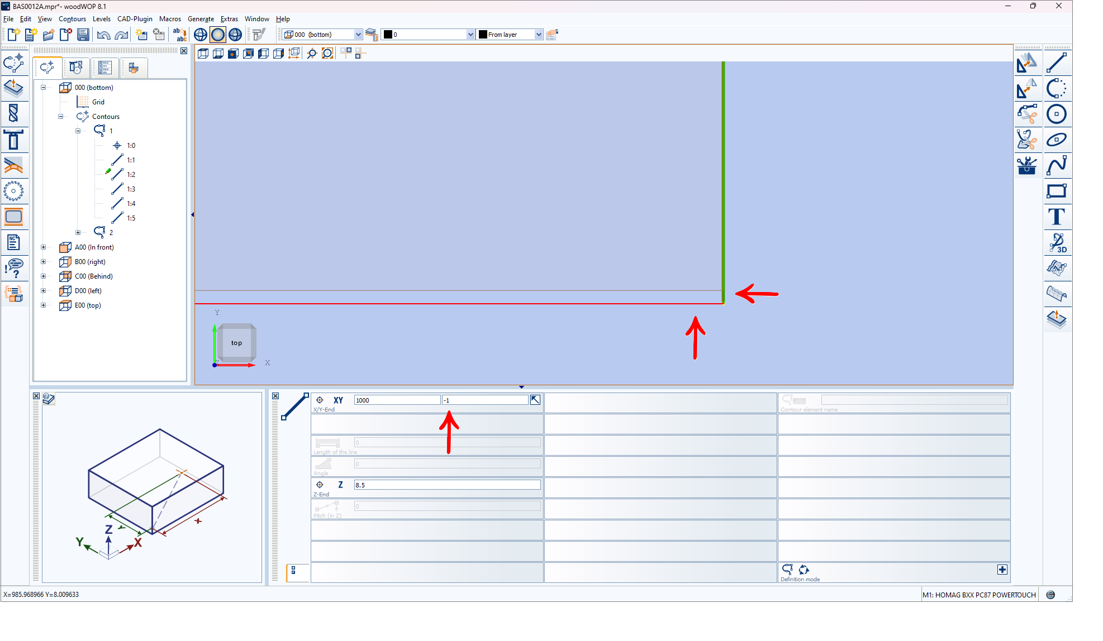Save the program with the floppy disk icon
The image size is (1103, 641).
[83, 35]
